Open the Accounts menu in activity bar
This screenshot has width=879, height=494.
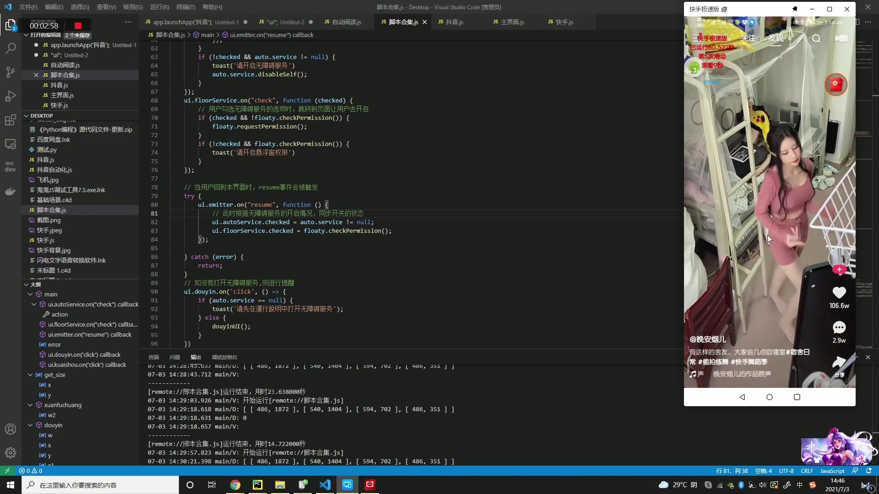(x=11, y=429)
